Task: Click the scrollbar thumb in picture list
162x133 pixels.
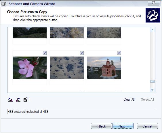Action: coord(153,81)
